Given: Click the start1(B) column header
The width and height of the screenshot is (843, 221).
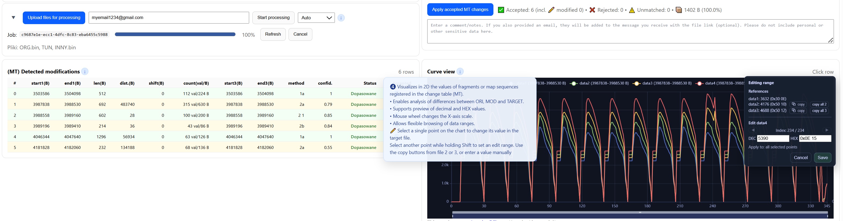Looking at the screenshot, I should 40,83.
